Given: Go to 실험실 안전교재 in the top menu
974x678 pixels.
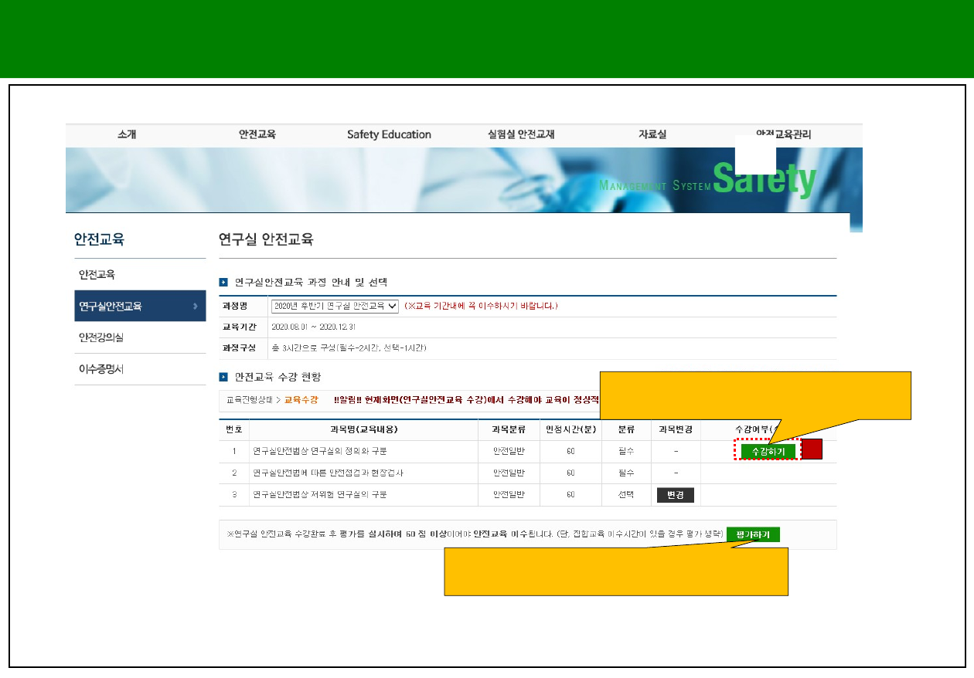Looking at the screenshot, I should coord(521,134).
